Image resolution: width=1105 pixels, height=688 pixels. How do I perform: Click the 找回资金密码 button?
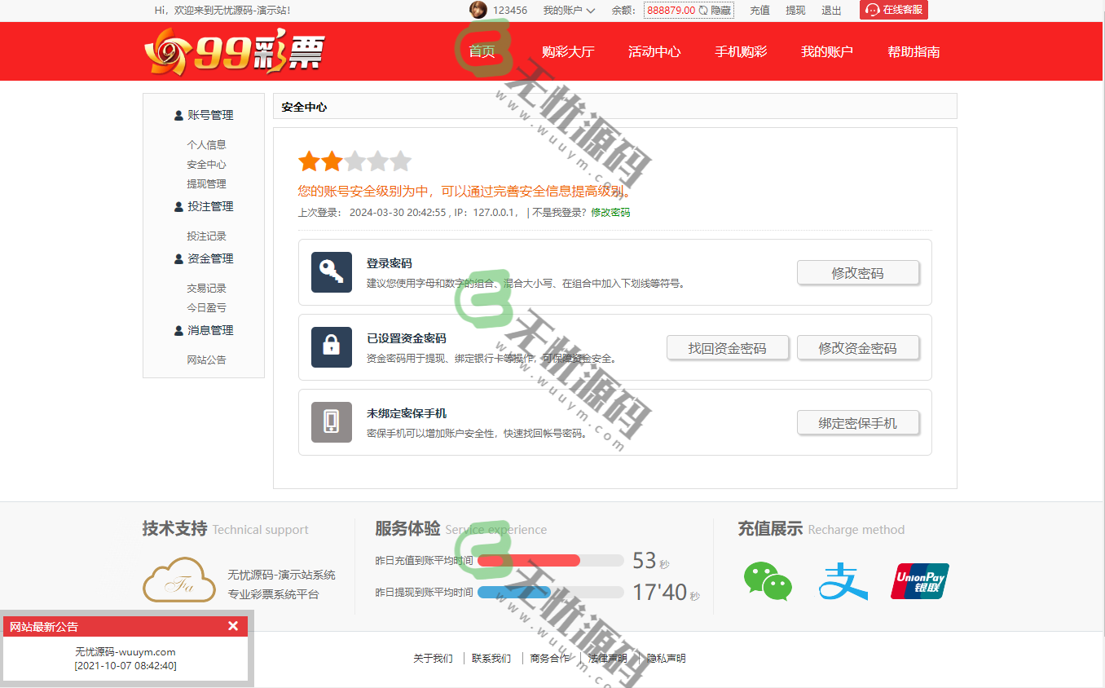coord(727,348)
